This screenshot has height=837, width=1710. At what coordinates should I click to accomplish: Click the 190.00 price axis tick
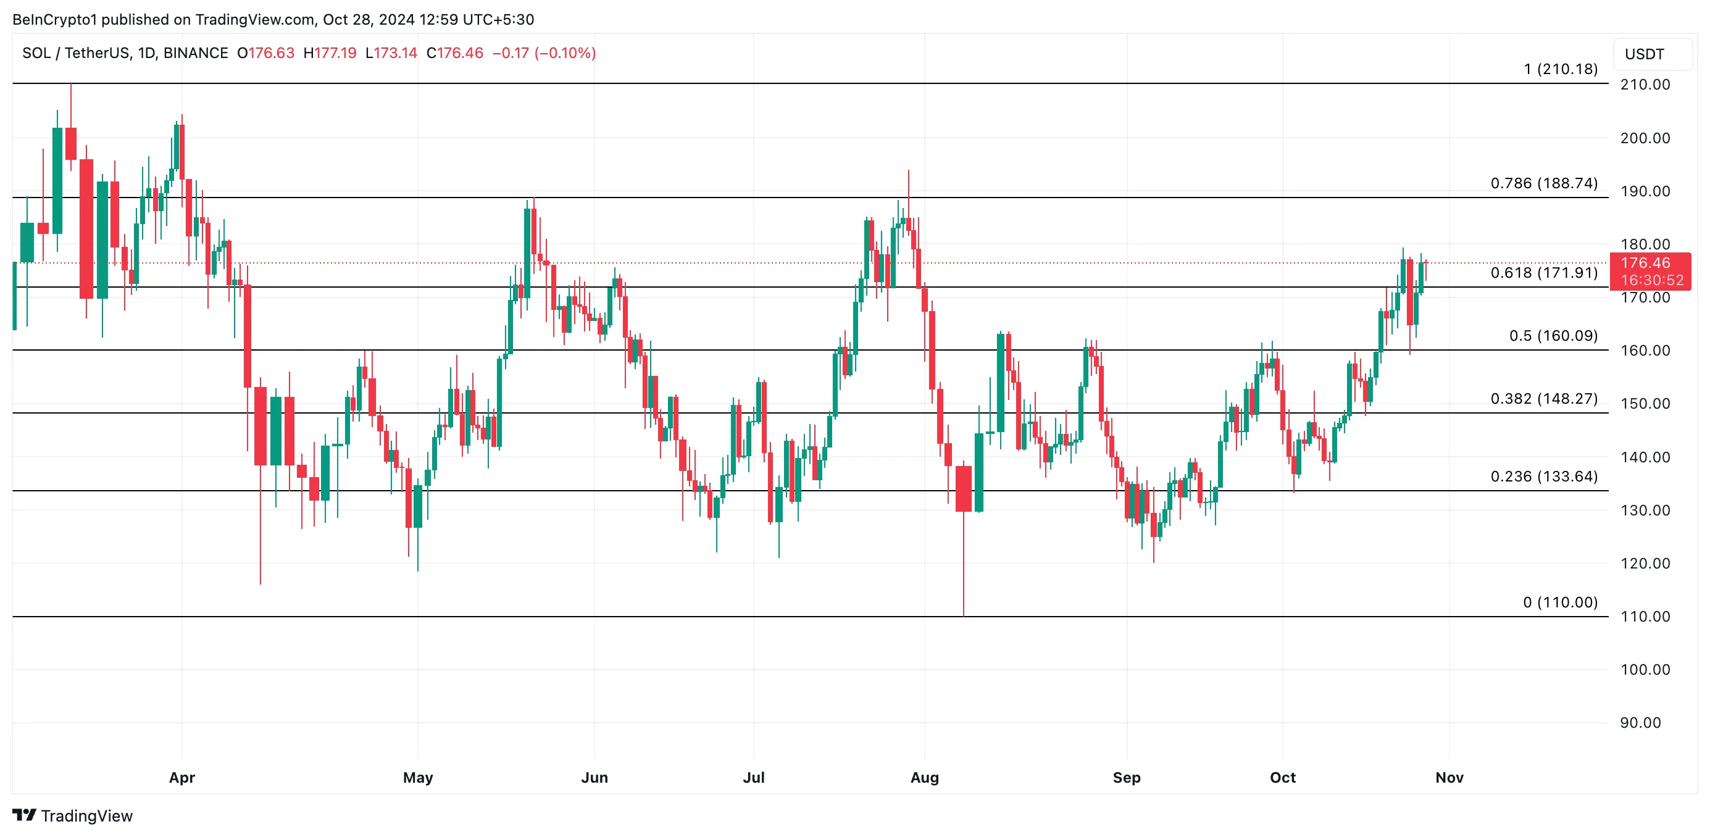click(1646, 191)
